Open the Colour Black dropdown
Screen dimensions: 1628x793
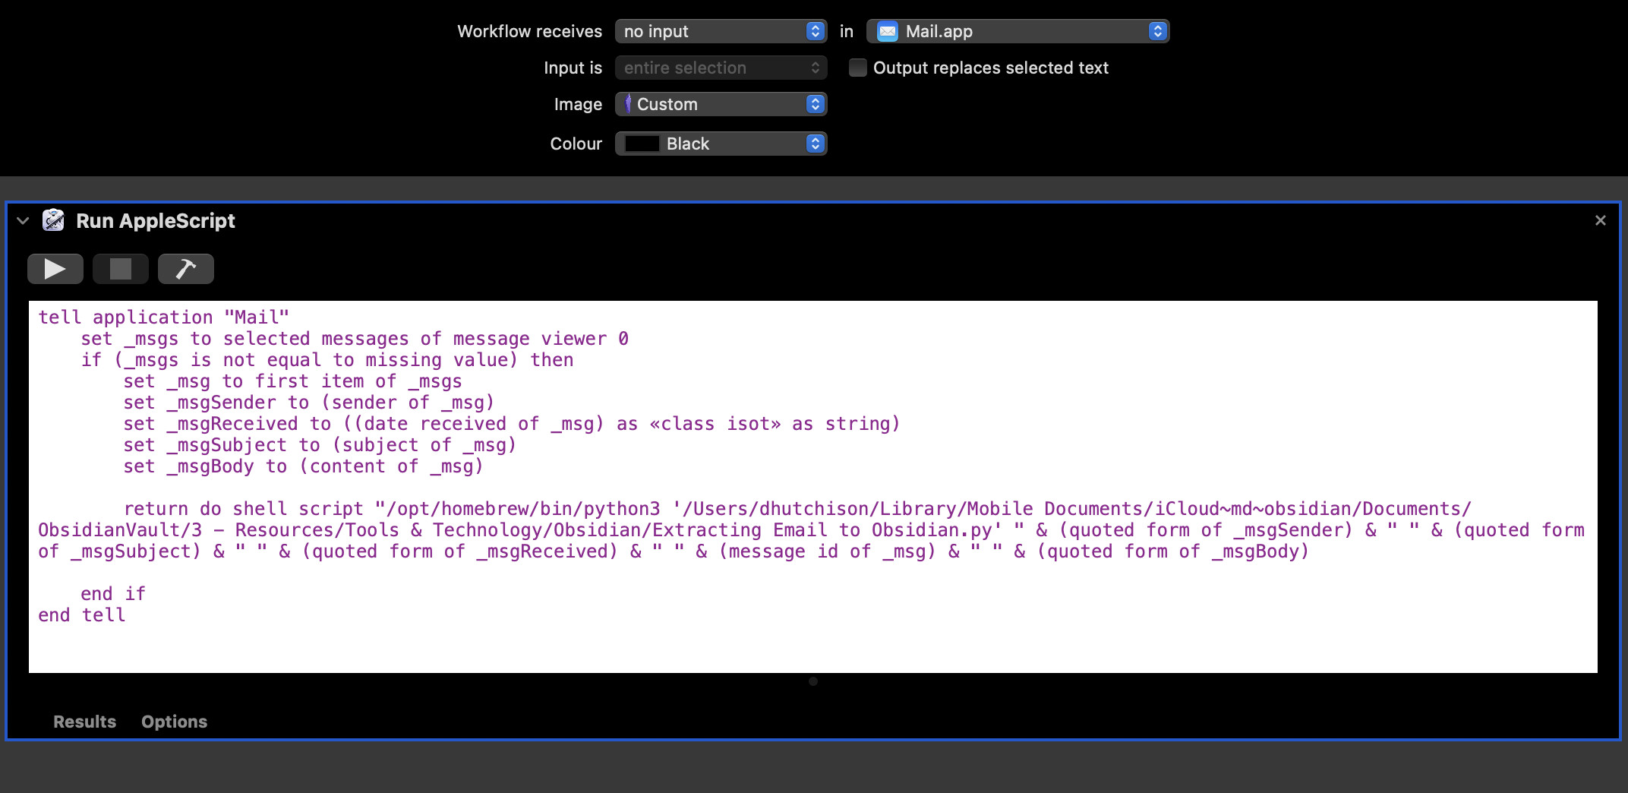pyautogui.click(x=721, y=144)
